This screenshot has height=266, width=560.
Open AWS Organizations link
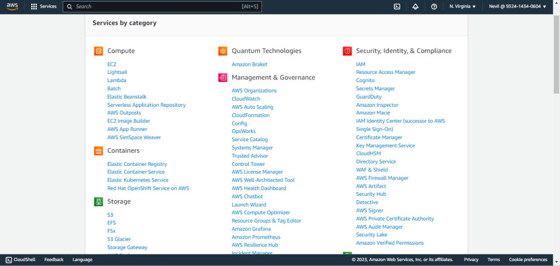pyautogui.click(x=254, y=91)
